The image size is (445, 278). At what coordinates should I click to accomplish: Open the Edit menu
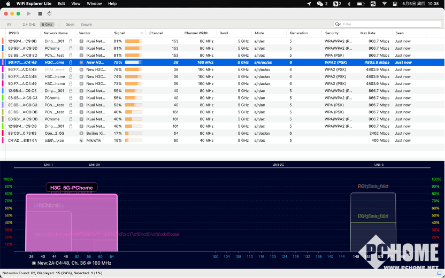(62, 4)
